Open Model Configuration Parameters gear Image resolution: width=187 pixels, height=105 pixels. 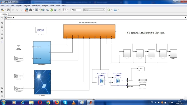click(x=31, y=10)
